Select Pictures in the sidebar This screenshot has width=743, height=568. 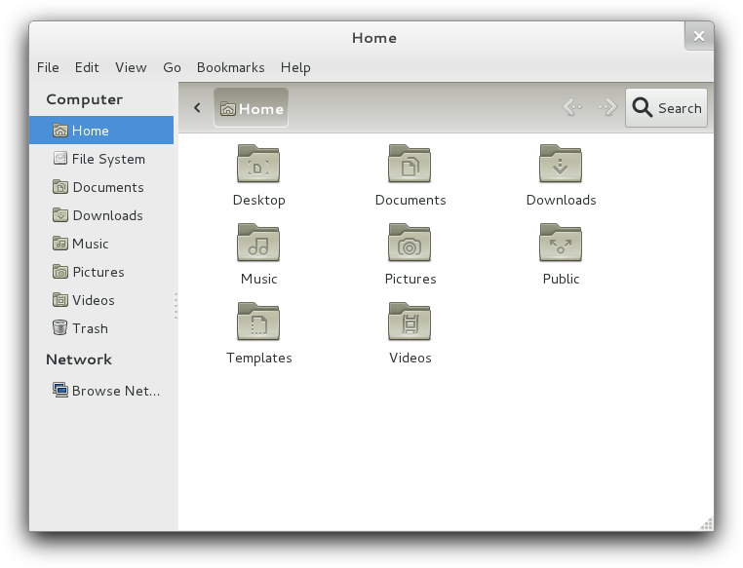[101, 272]
